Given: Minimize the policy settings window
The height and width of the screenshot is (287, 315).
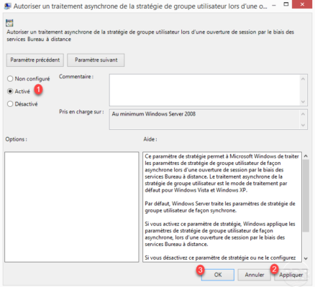Looking at the screenshot, I should point(274,5).
